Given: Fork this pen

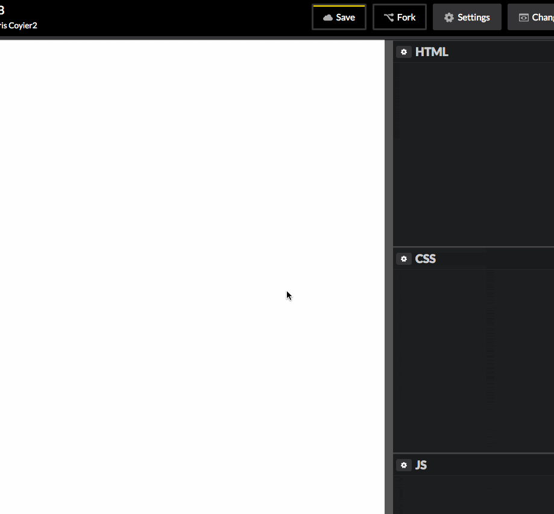Looking at the screenshot, I should pyautogui.click(x=399, y=17).
